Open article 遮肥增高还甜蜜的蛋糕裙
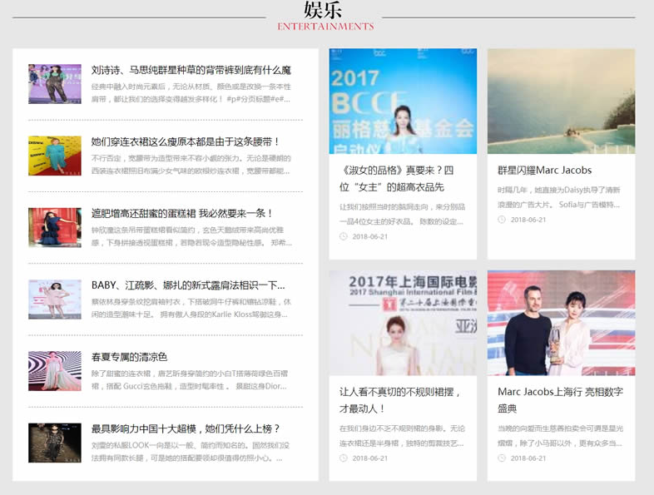The width and height of the screenshot is (654, 495). tap(182, 214)
